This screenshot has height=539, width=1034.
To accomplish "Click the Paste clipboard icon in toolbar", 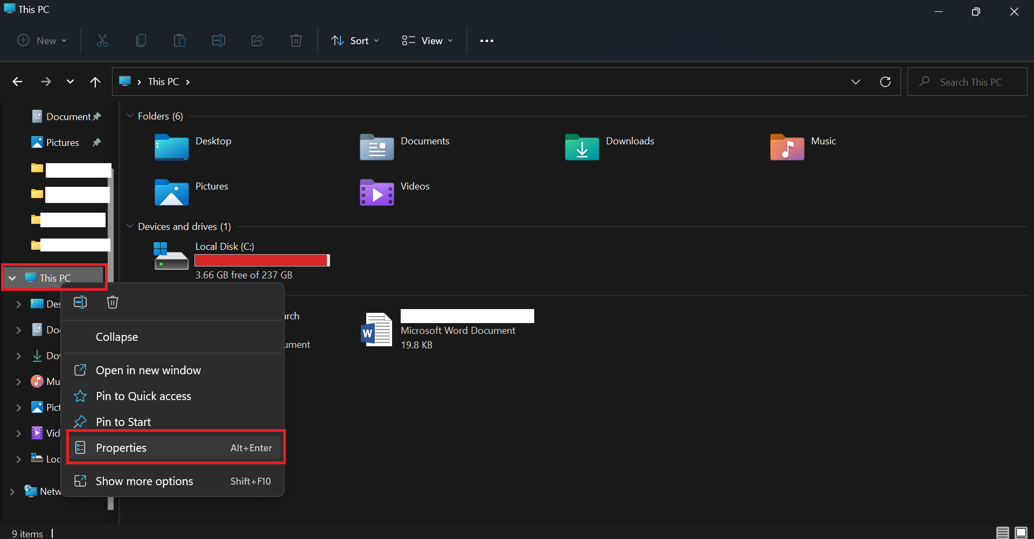I will click(180, 41).
